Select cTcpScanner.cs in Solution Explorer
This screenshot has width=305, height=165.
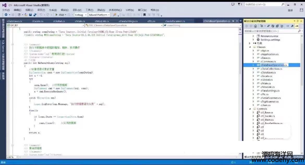click(270, 101)
